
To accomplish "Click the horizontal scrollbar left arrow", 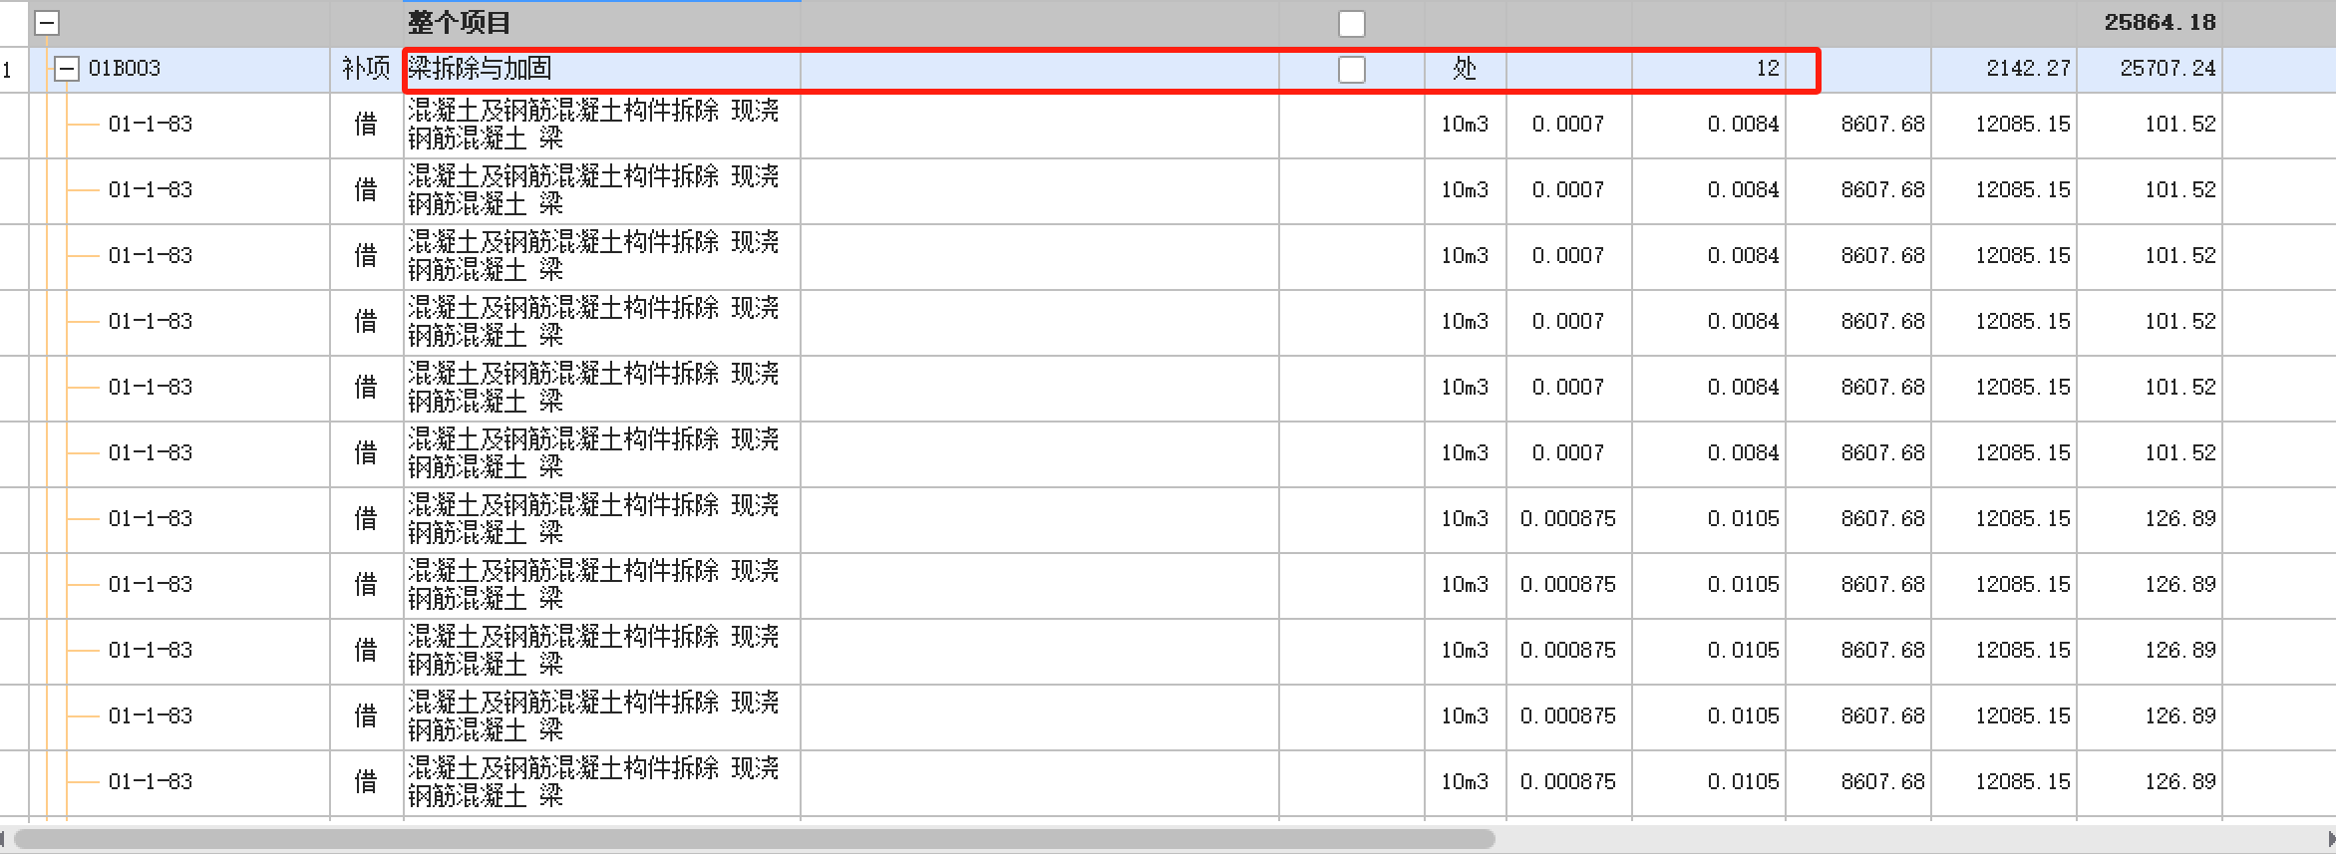I will click(4, 839).
